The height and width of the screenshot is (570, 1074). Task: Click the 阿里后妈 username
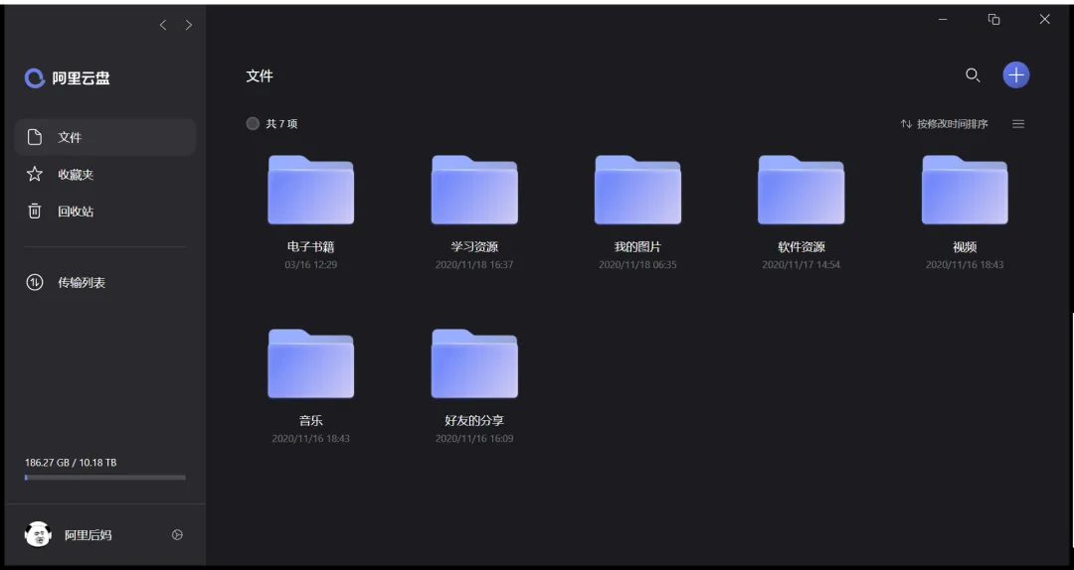tap(88, 535)
